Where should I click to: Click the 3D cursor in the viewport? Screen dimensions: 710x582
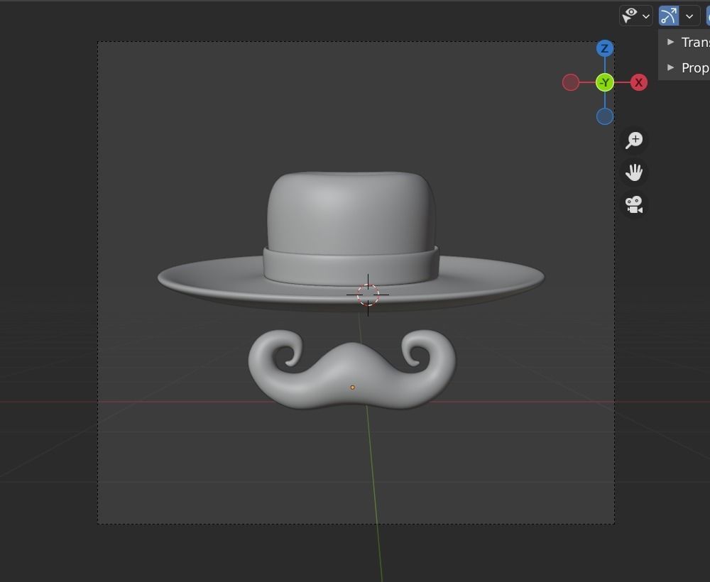[368, 295]
